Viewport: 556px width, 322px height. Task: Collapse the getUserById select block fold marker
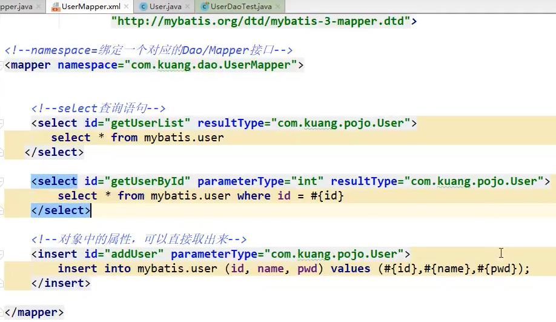point(1,181)
